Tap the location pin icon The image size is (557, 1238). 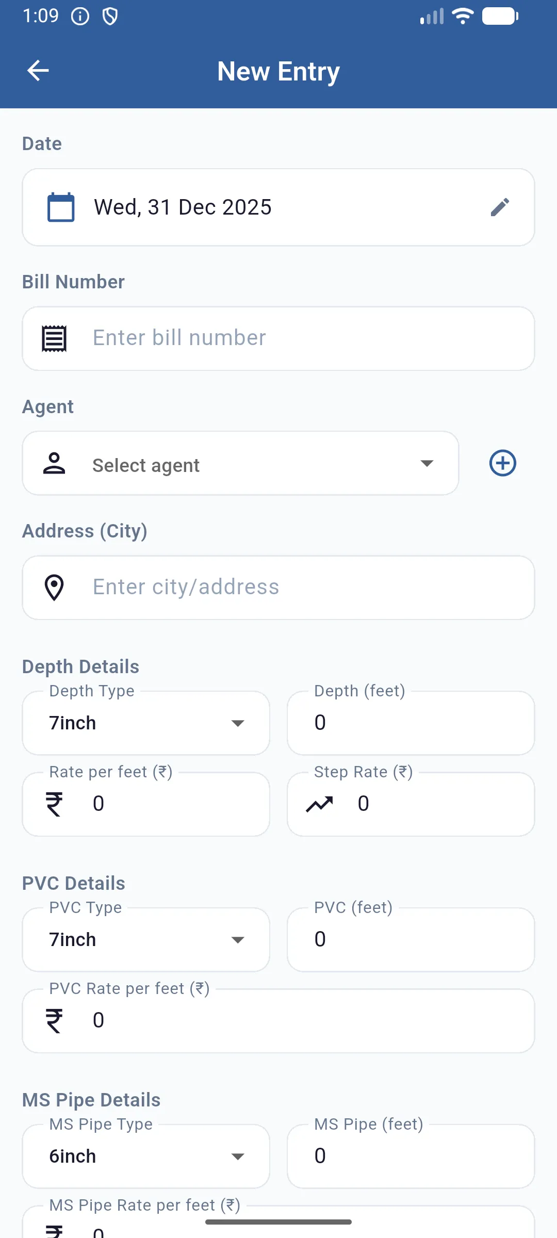54,588
